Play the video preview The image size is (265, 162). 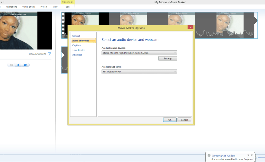pyautogui.click(x=18, y=65)
